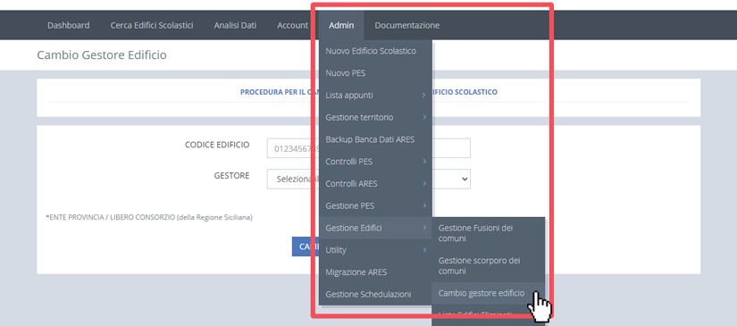This screenshot has height=326, width=737.
Task: Open the Documentazione nav item
Action: 407,25
